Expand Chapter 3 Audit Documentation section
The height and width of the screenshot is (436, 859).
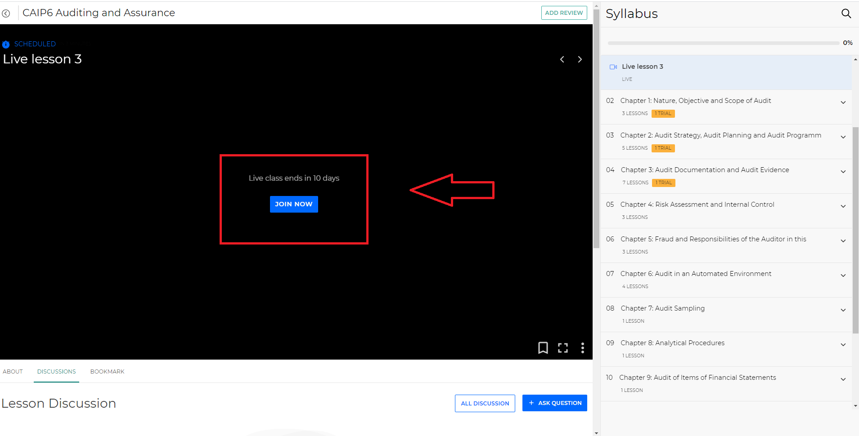click(x=843, y=172)
